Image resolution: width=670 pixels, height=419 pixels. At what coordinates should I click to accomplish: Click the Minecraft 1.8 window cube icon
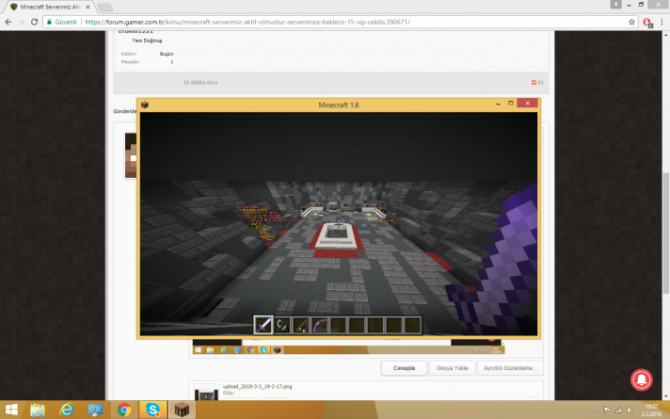(145, 105)
